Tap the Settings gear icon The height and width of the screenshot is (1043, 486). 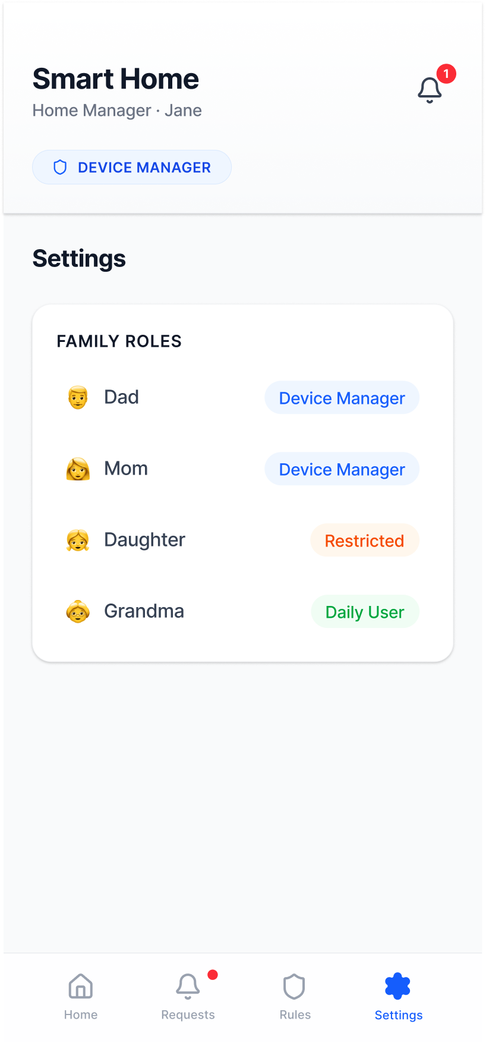(x=397, y=987)
